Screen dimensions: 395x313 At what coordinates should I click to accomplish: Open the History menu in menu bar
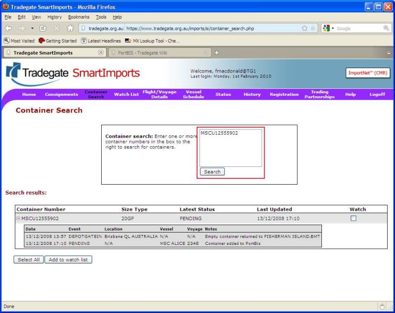pos(54,17)
